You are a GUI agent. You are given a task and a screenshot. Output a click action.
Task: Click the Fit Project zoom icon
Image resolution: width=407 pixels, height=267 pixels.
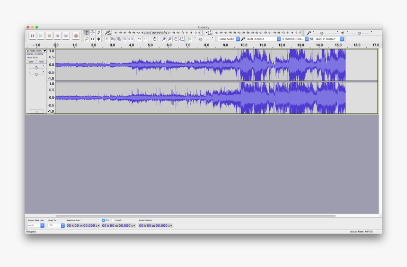tap(181, 39)
